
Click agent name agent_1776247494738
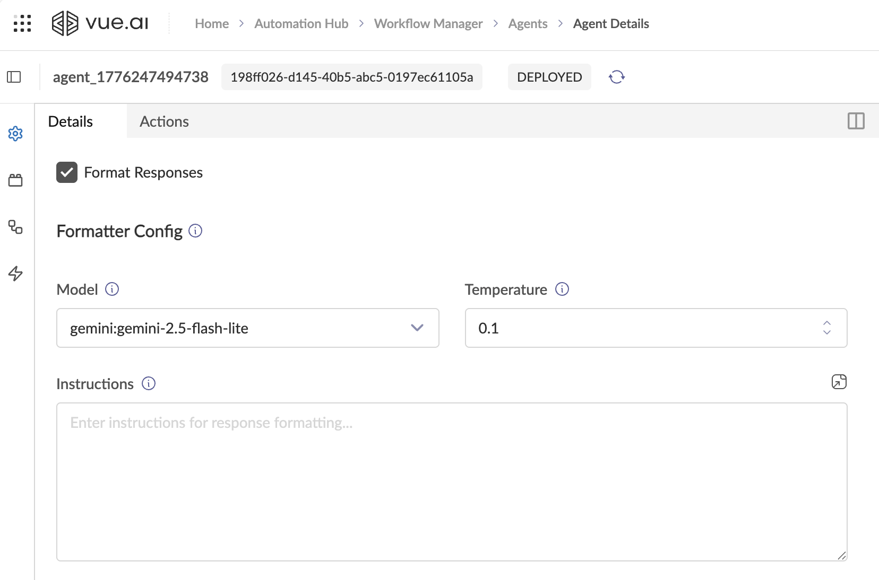pyautogui.click(x=131, y=77)
